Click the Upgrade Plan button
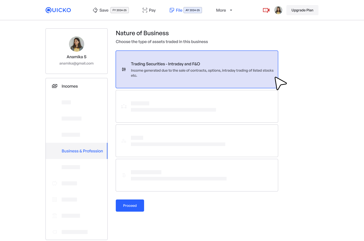The image size is (364, 241). click(302, 10)
